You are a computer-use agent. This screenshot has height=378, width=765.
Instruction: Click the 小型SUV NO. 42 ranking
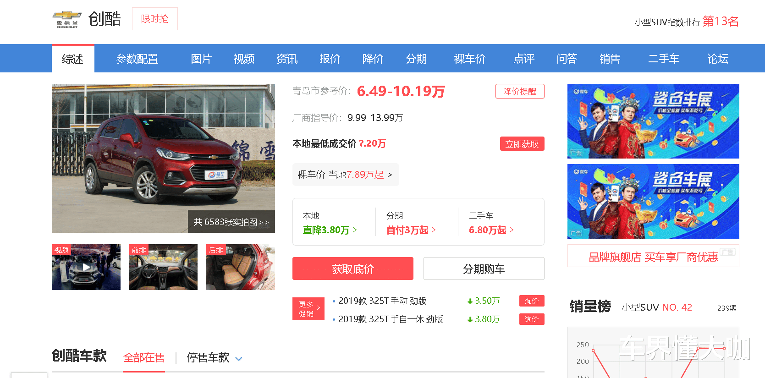[x=657, y=307]
